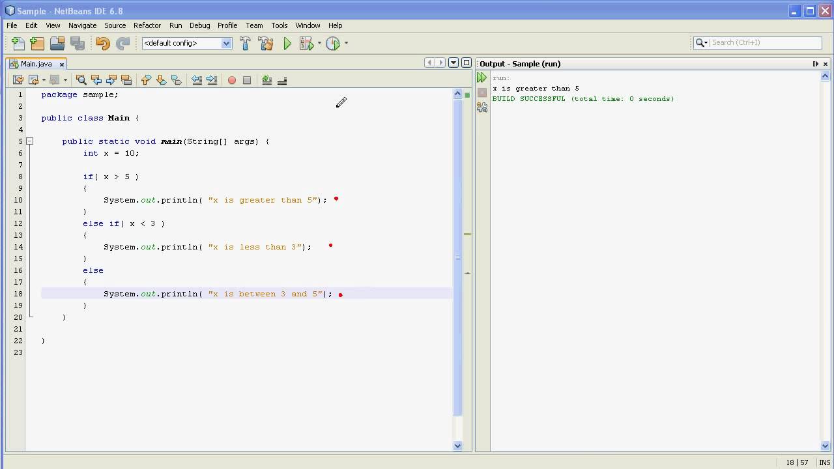Go to Next Bookmark icon
Screen dimensions: 834x469
[161, 80]
